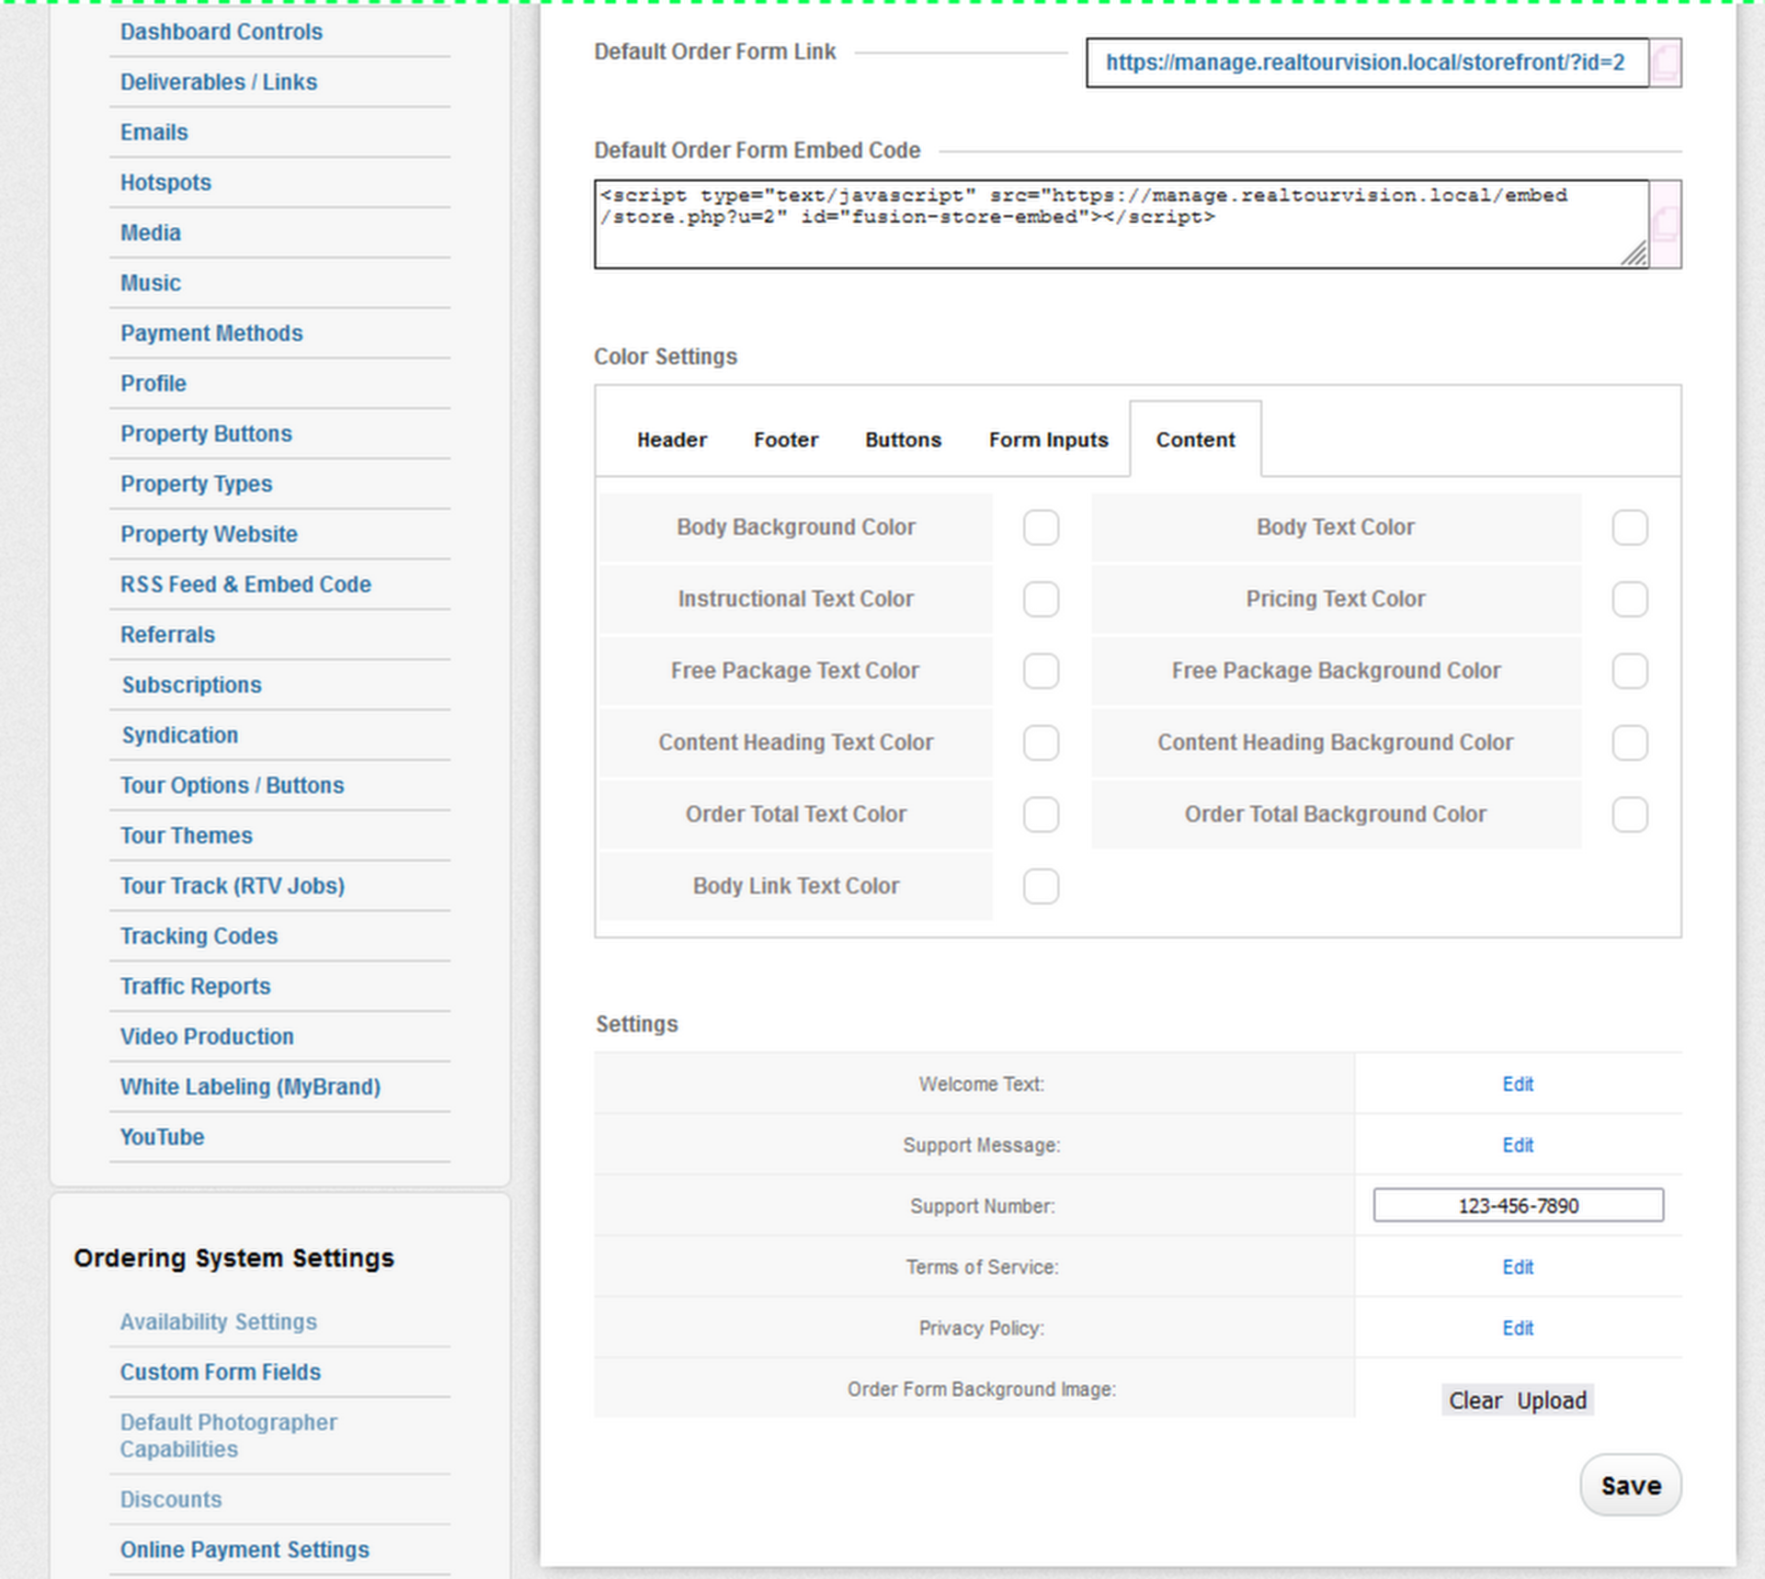Screen dimensions: 1765x1579
Task: Focus the Support Number input field
Action: [x=1518, y=1206]
